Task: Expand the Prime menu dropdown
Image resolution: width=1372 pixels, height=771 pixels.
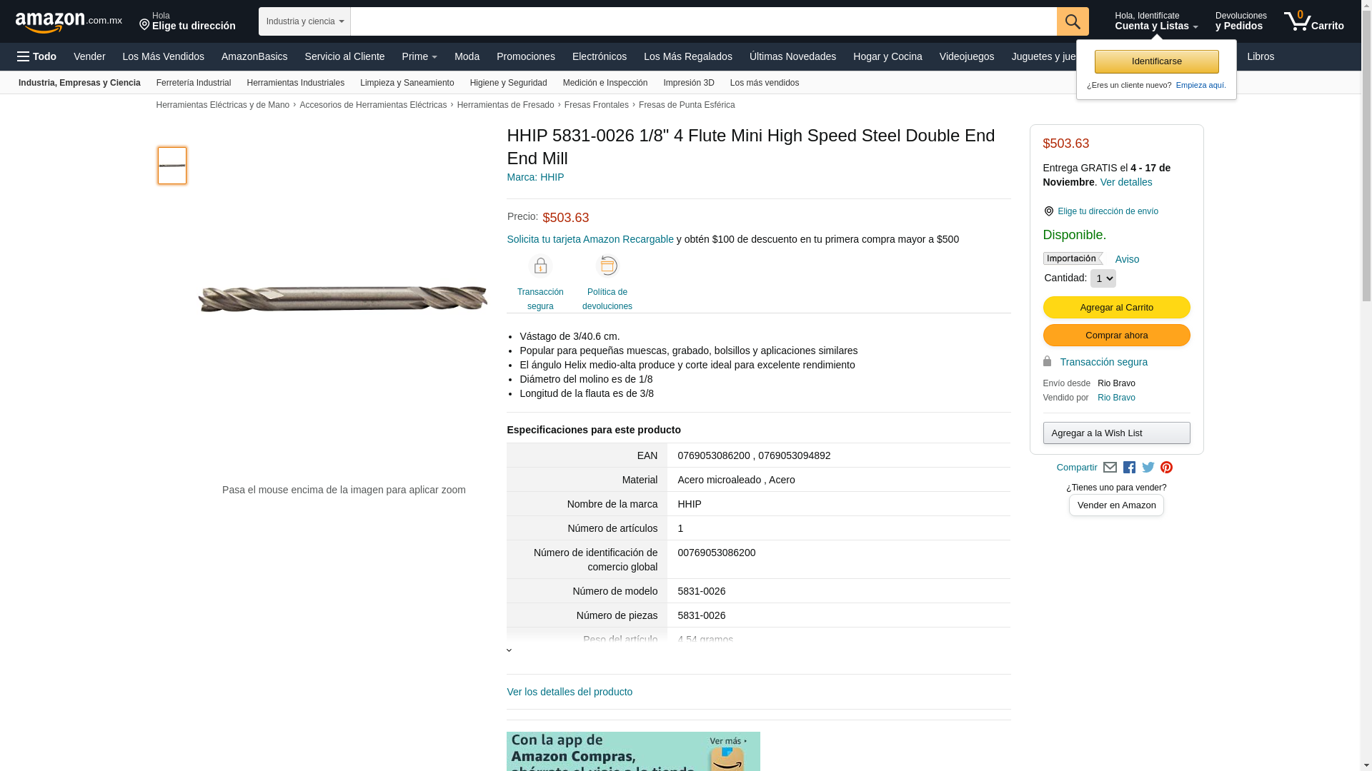Action: [x=419, y=56]
